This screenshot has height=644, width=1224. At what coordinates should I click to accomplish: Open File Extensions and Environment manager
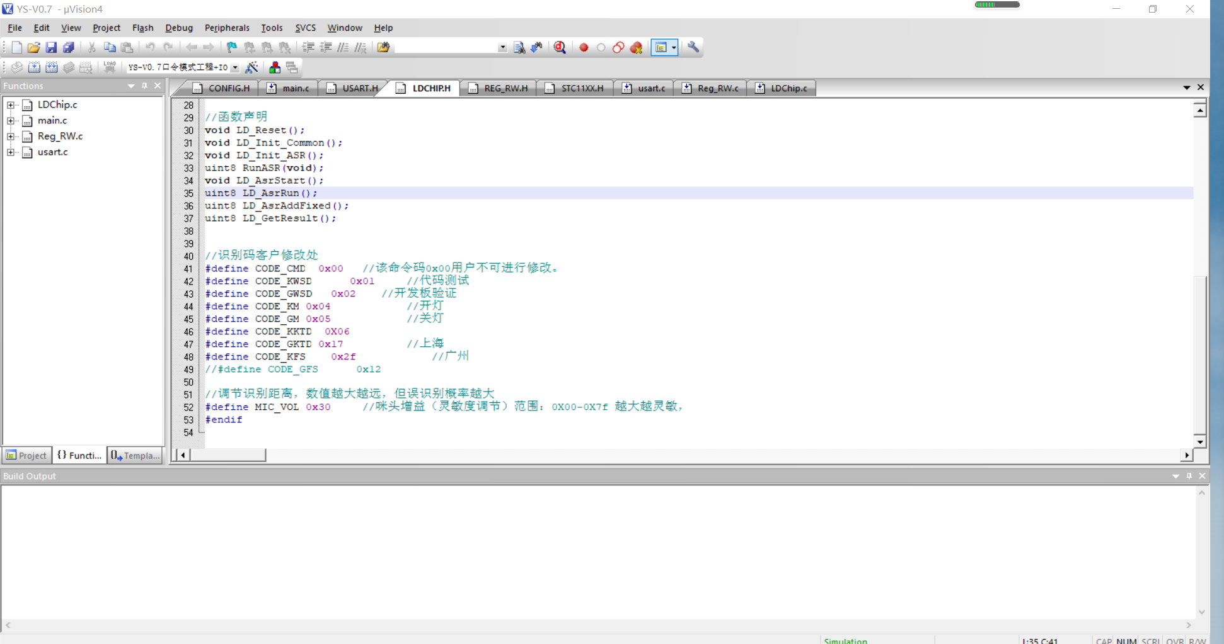coord(275,67)
